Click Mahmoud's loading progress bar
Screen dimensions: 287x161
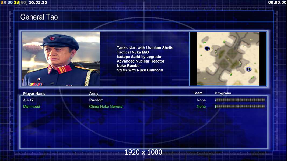240,106
